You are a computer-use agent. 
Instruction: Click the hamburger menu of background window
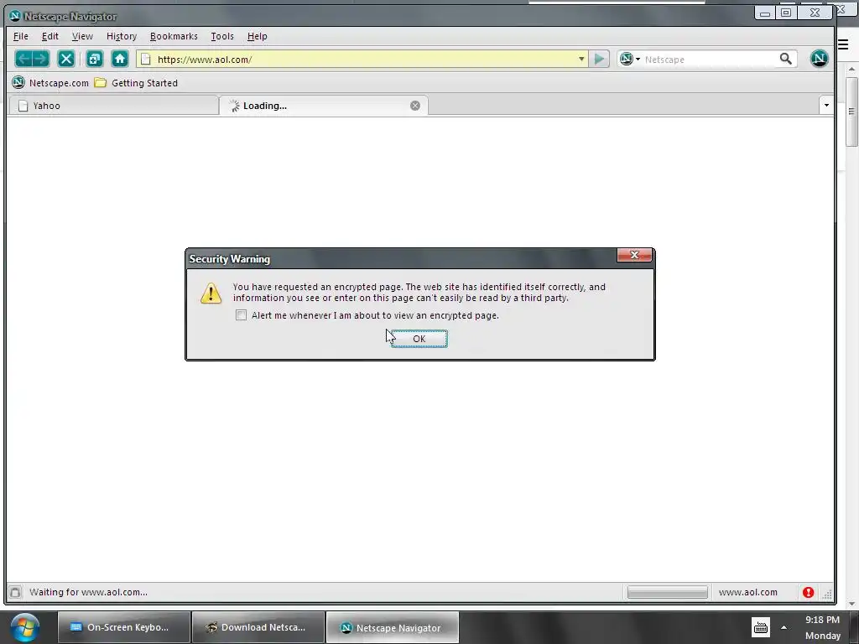844,45
